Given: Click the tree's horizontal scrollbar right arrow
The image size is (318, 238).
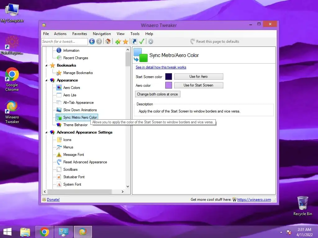Looking at the screenshot, I should [122, 192].
